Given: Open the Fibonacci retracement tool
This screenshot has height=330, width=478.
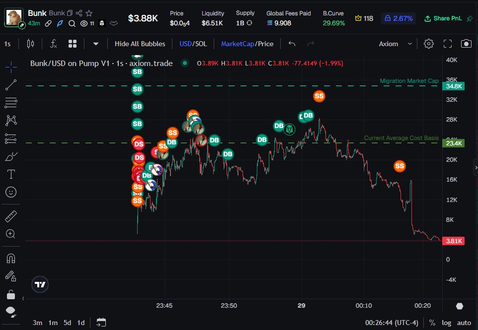Looking at the screenshot, I should click(x=11, y=103).
